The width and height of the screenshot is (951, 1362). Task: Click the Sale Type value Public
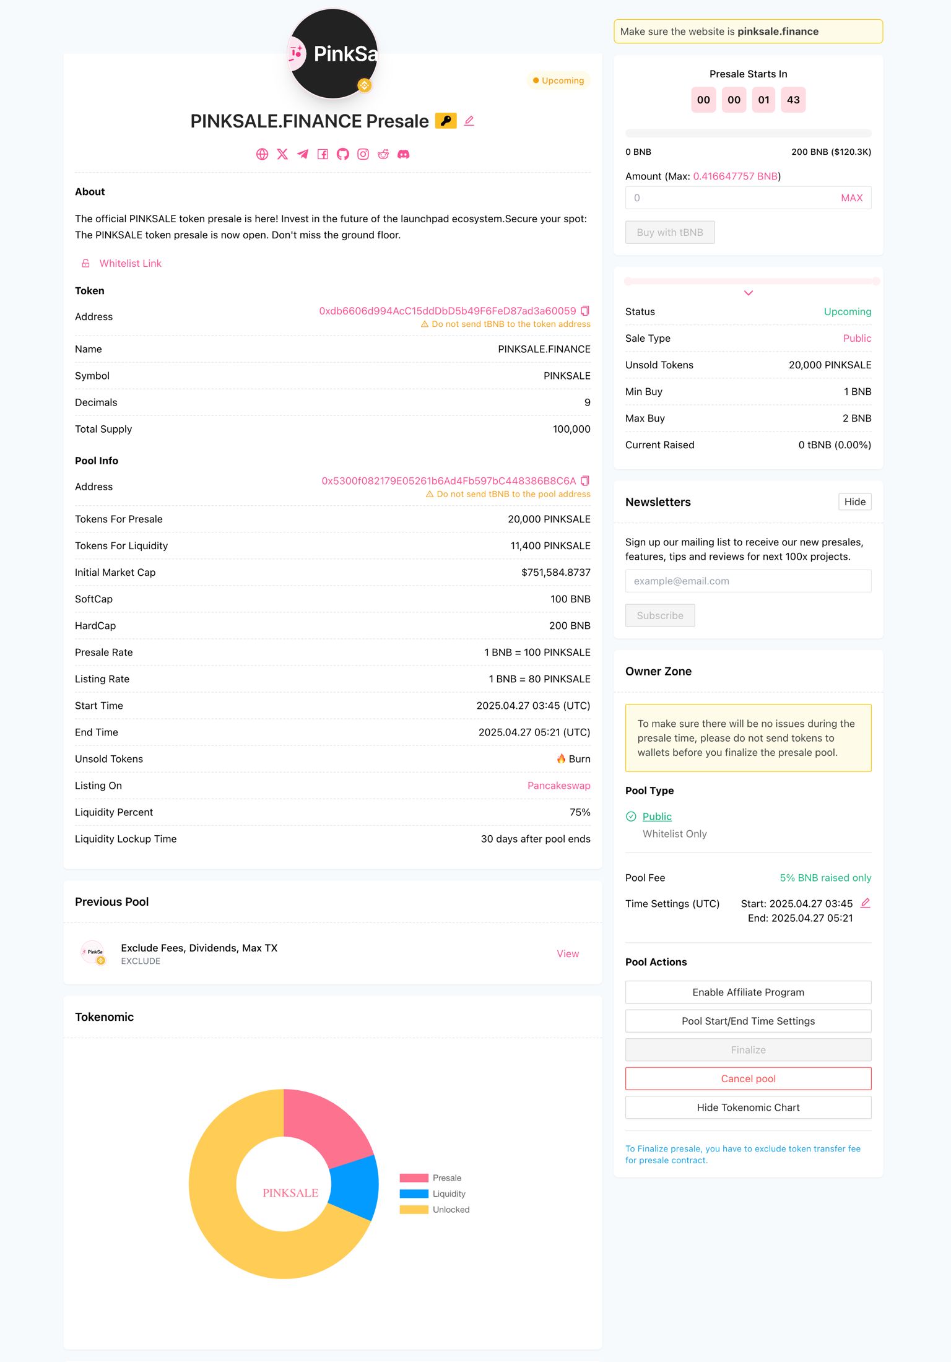coord(858,339)
